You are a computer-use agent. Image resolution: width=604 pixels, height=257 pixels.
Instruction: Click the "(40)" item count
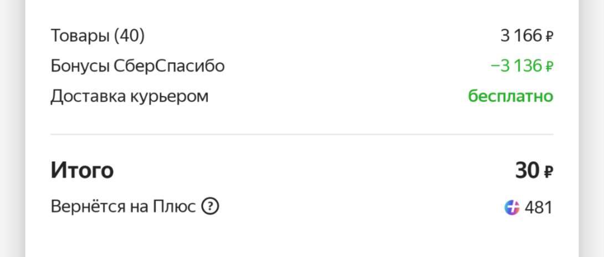click(x=129, y=36)
